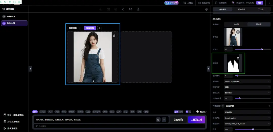Select step 02 条件生图 in sidebar
Screen dimensions: 273x132
[x=14, y=23]
